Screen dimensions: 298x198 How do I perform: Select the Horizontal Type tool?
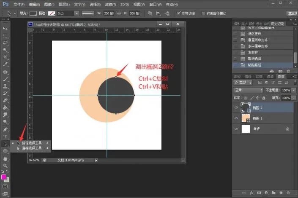[5, 136]
